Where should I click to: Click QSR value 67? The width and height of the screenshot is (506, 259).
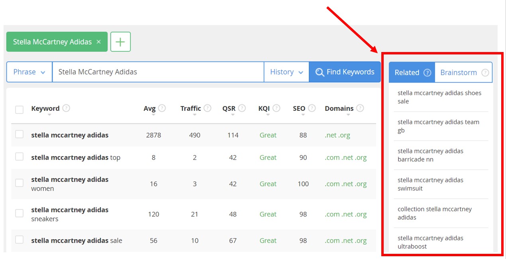tap(233, 240)
